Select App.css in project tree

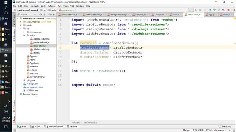[33, 56]
